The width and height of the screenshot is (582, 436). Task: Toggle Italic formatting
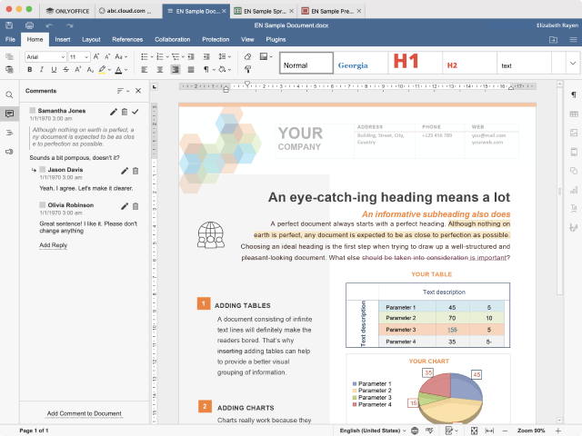tap(43, 69)
